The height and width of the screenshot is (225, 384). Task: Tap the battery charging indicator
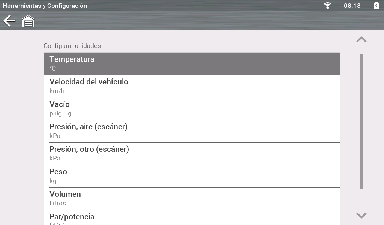pos(376,6)
